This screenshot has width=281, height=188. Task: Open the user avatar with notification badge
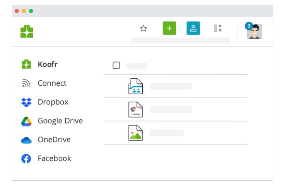254,31
